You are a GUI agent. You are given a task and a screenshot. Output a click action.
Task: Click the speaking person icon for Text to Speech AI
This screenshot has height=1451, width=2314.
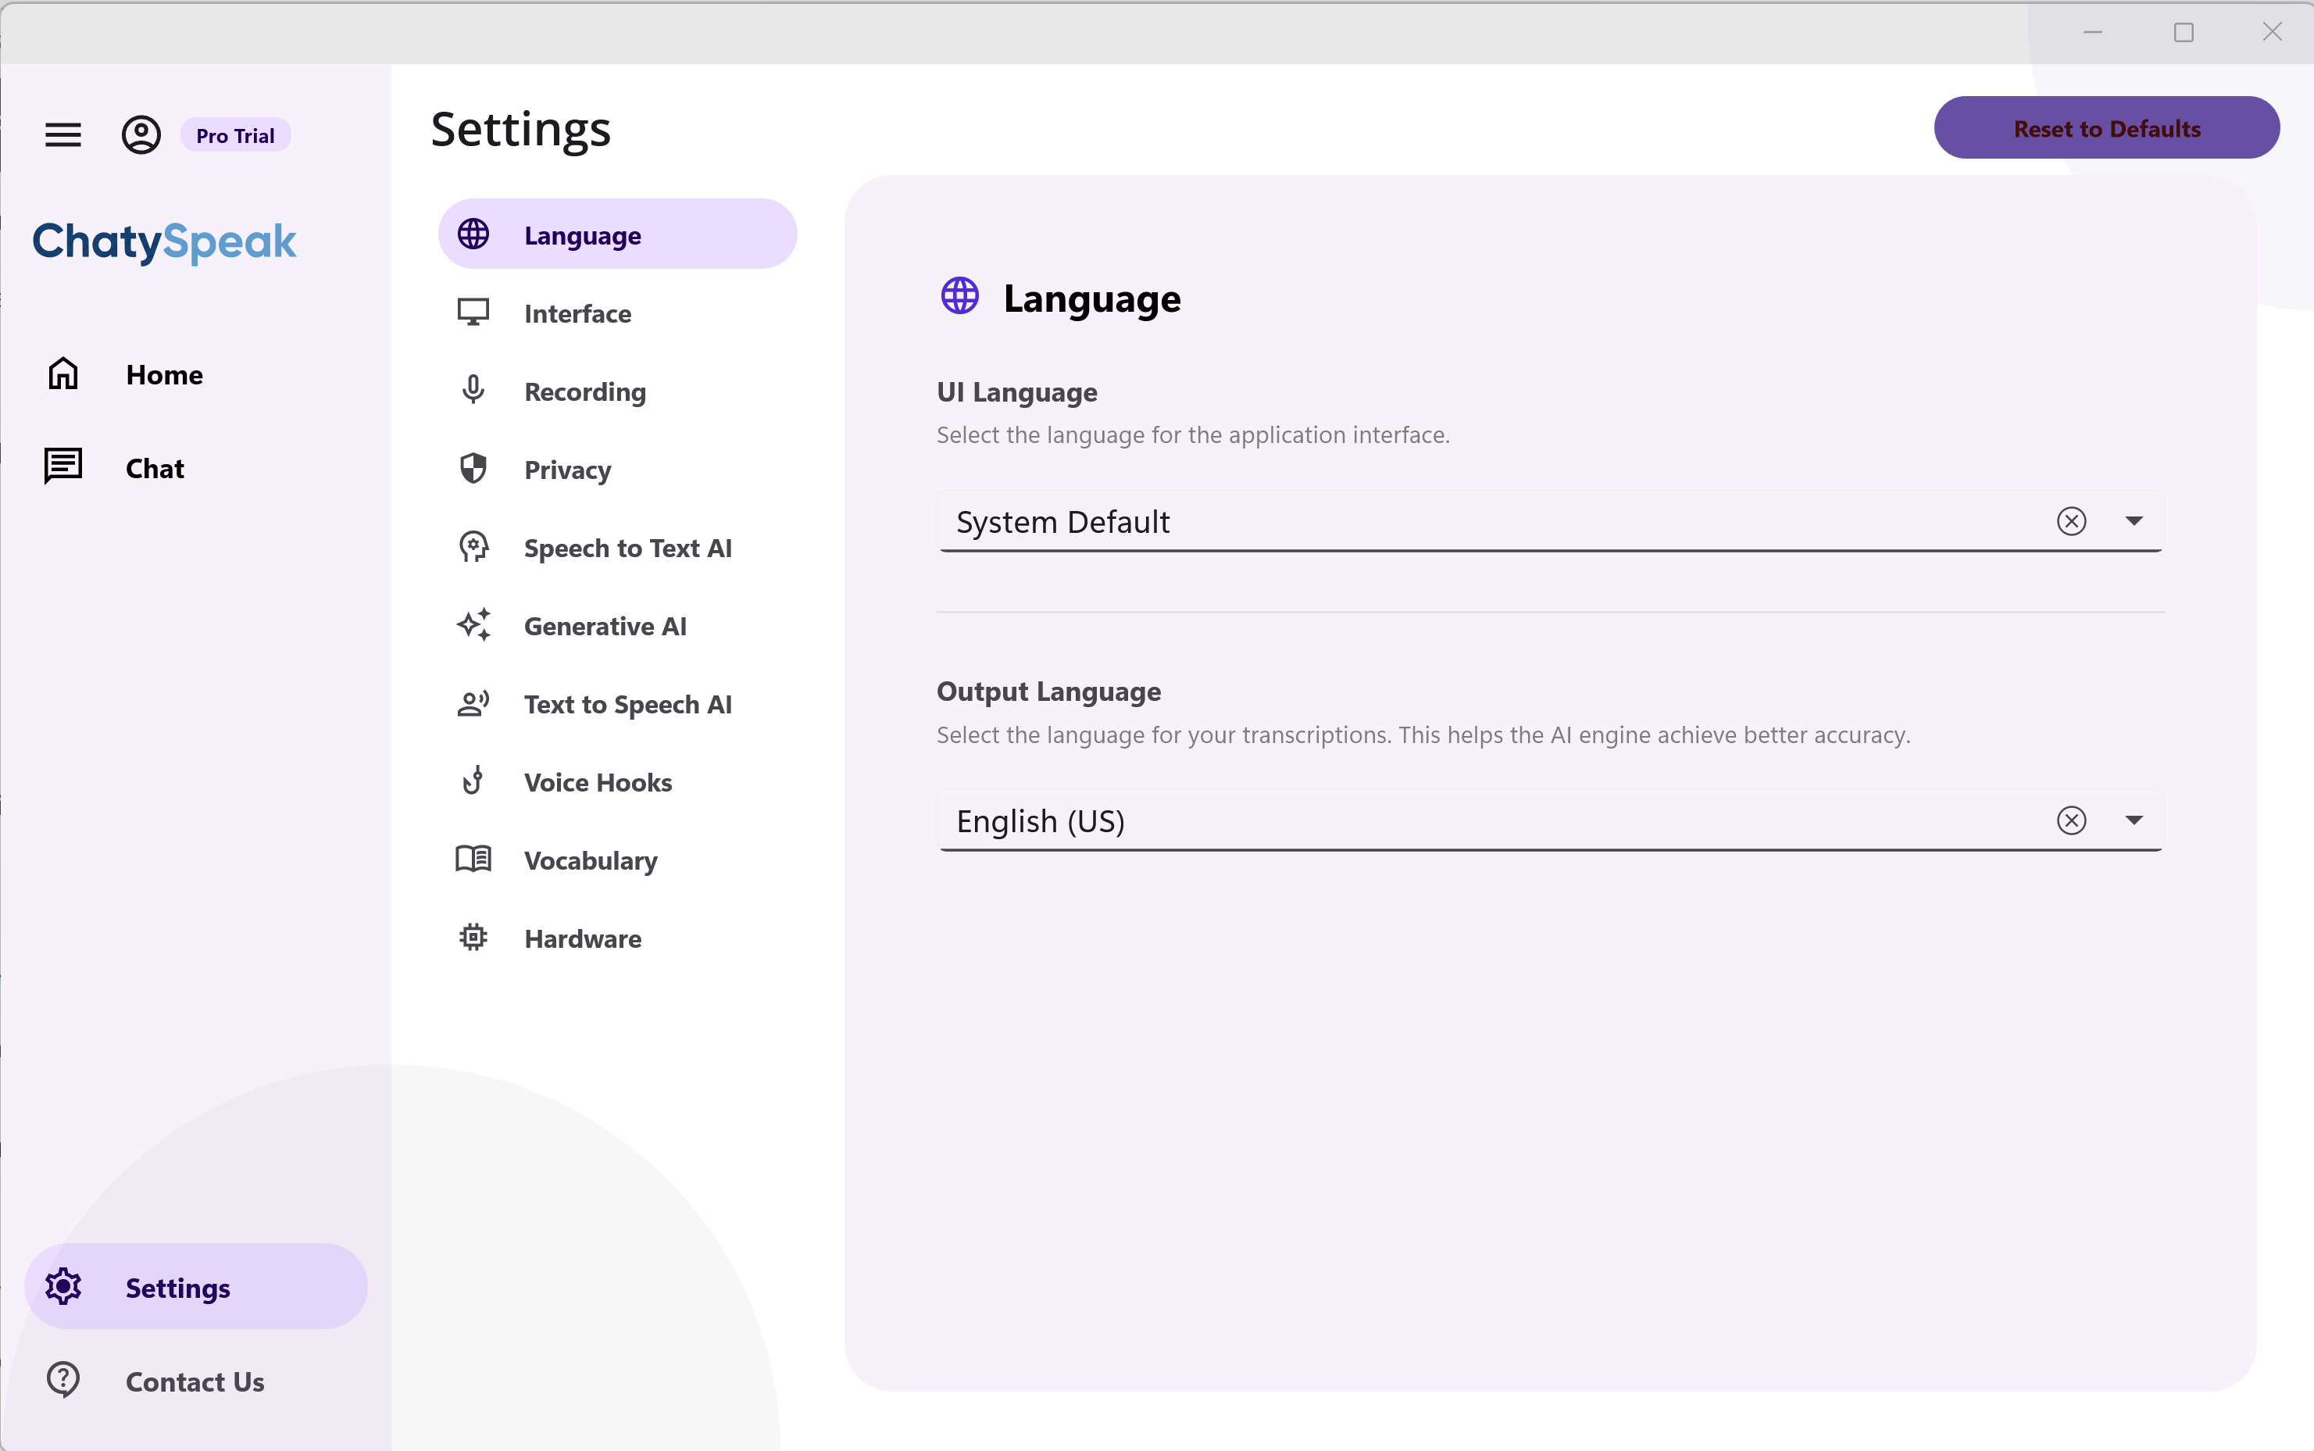point(473,703)
